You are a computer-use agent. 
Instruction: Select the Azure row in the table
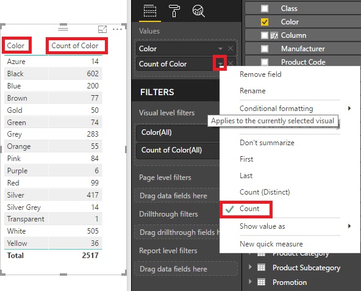53,62
